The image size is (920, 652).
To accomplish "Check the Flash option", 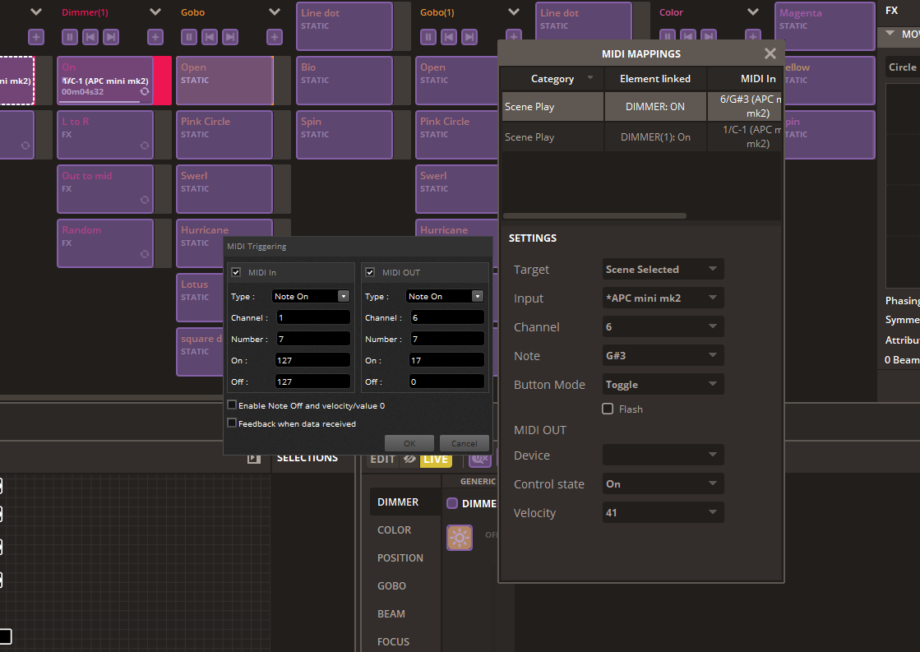I will pyautogui.click(x=608, y=409).
